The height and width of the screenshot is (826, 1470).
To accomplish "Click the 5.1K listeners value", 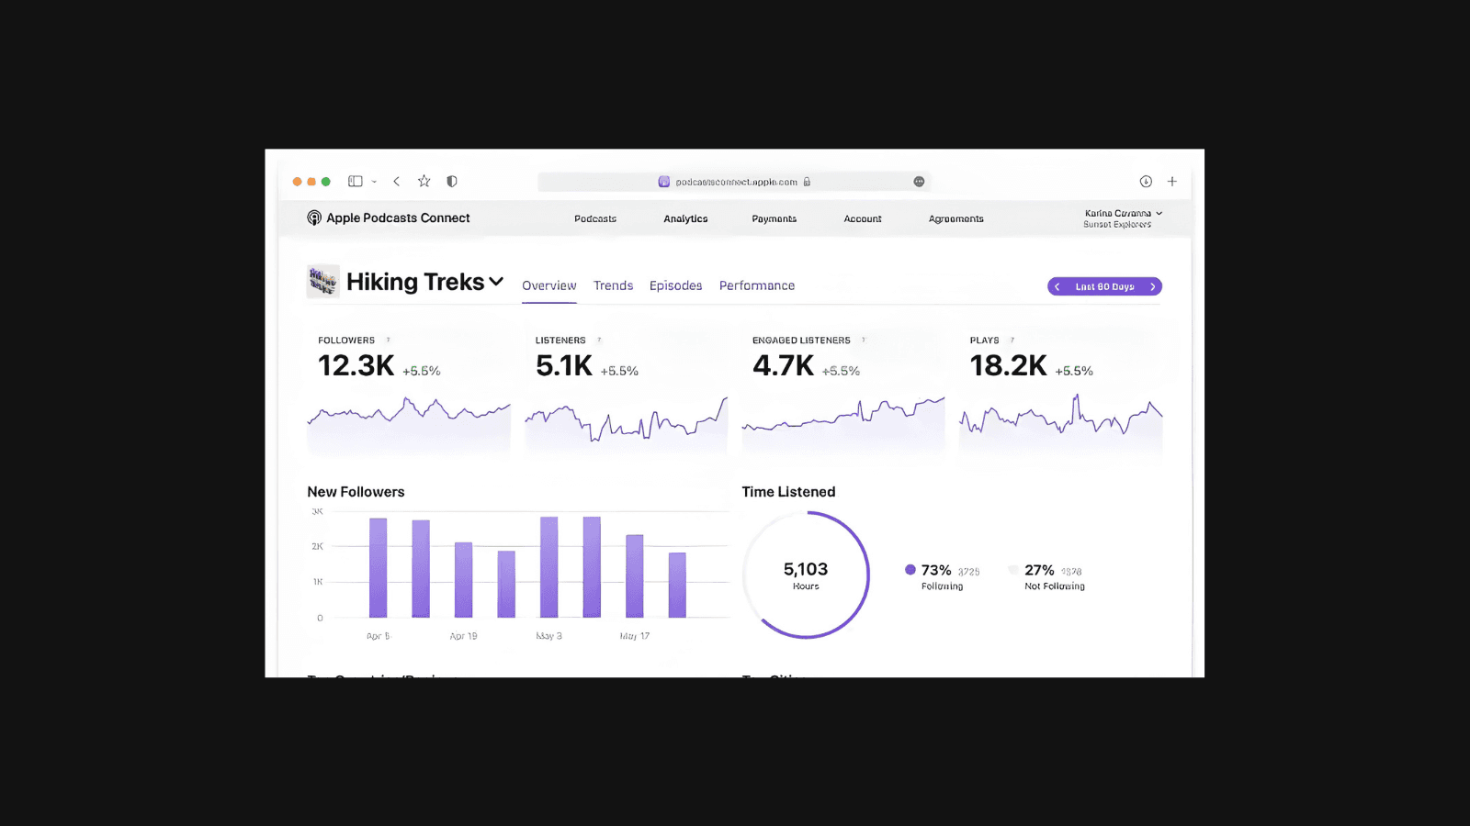I will tap(564, 366).
